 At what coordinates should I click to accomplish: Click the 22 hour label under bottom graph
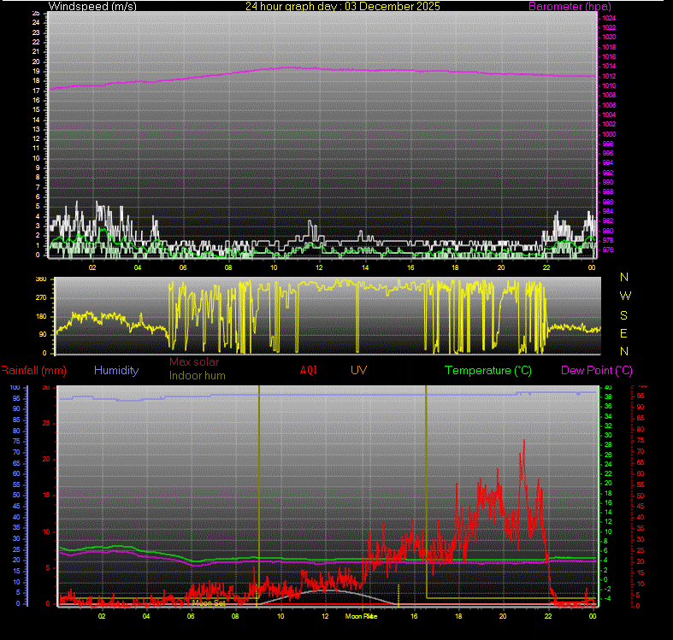coord(547,616)
